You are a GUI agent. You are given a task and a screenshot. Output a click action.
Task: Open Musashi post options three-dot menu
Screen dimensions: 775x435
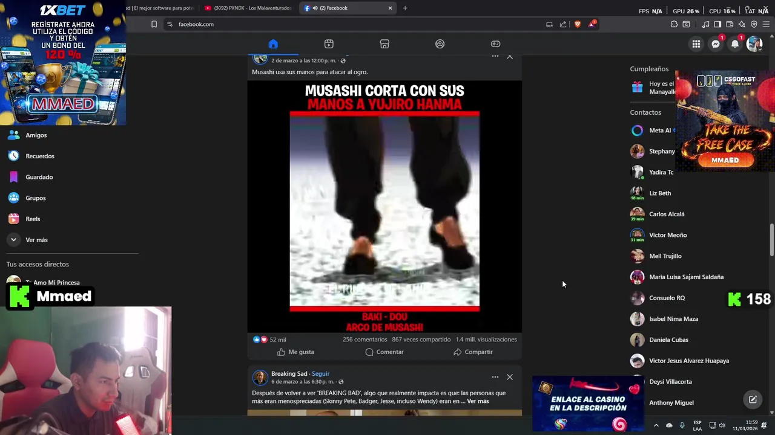click(495, 56)
